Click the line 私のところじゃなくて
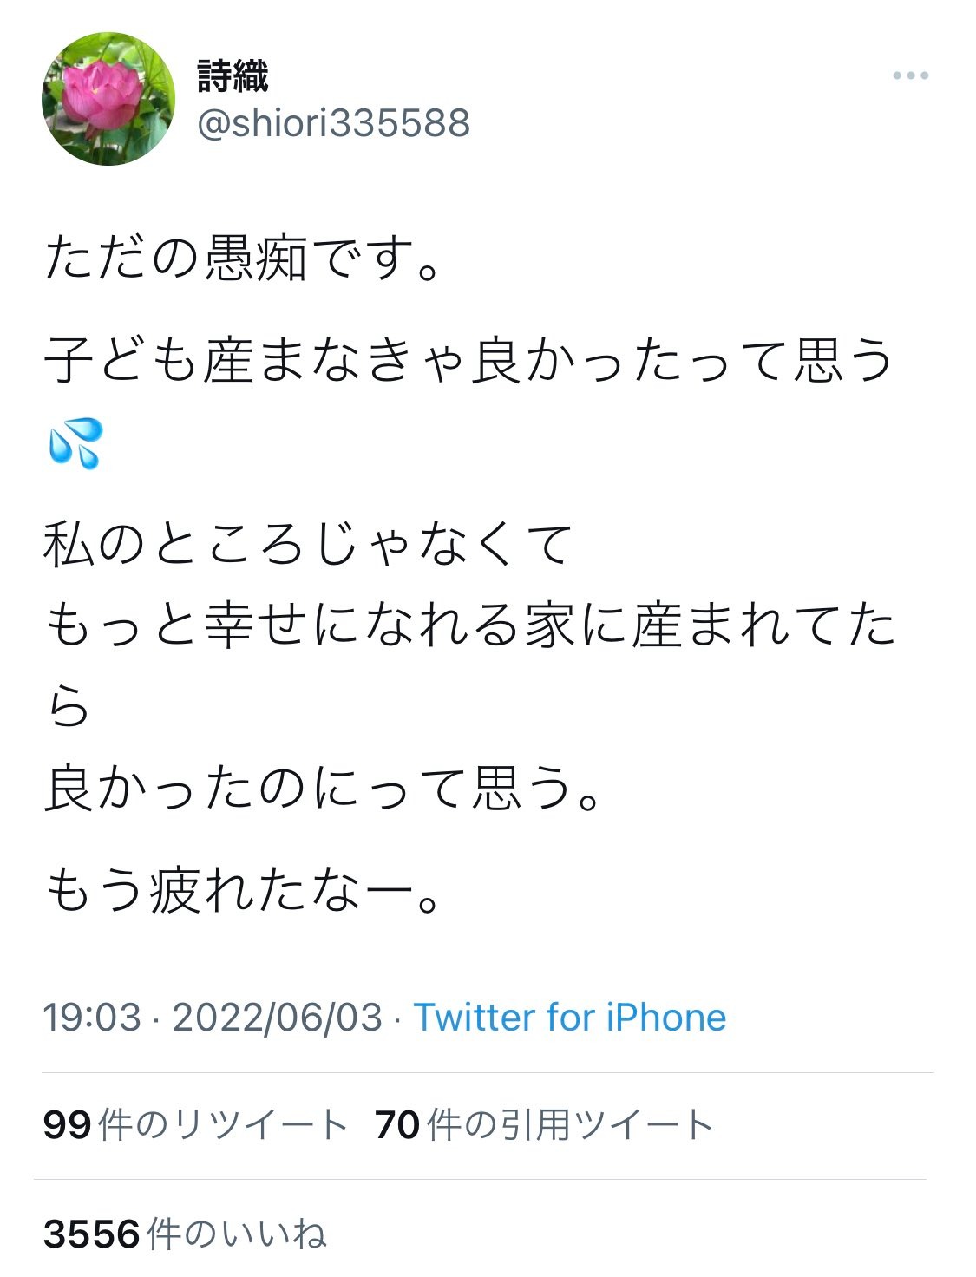The width and height of the screenshot is (976, 1277). 309,545
